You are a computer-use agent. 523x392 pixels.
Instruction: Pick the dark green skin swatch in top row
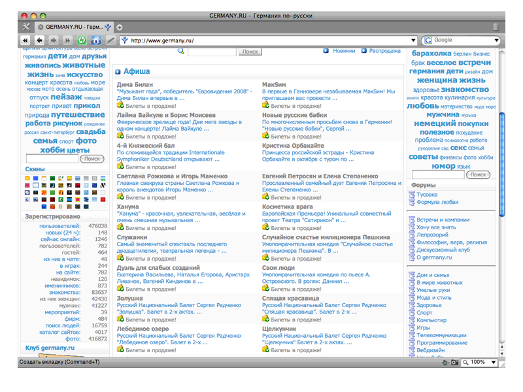(52, 178)
